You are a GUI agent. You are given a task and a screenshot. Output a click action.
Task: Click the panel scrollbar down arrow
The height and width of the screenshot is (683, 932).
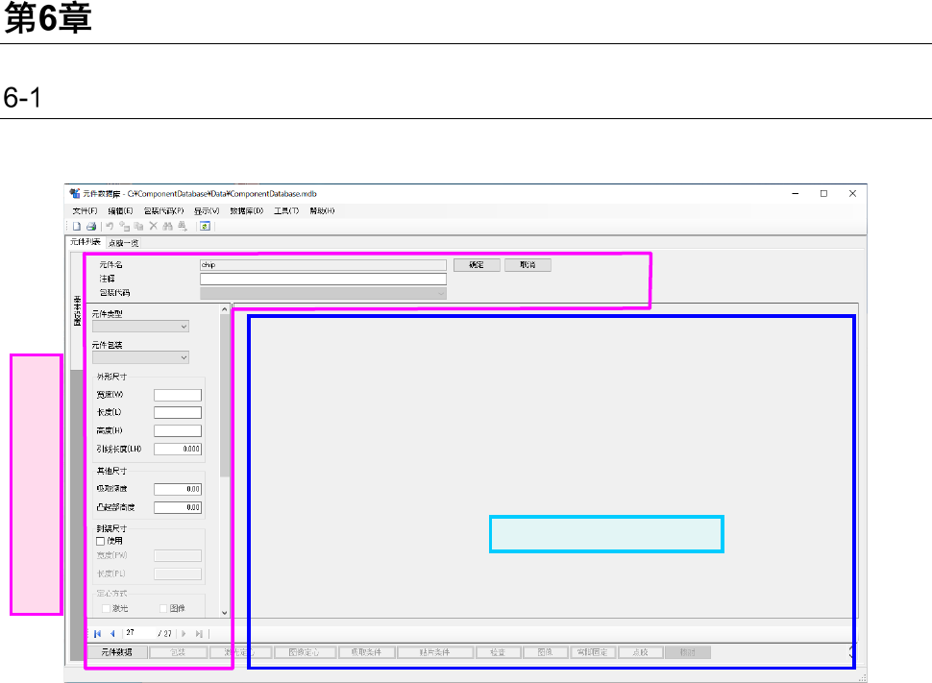(x=225, y=613)
